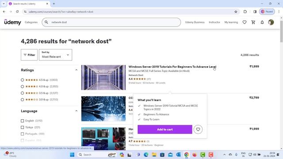Viewport: 283px width, 159px height.
Task: Open the fiber cables course thumbnail
Action: (x=103, y=109)
